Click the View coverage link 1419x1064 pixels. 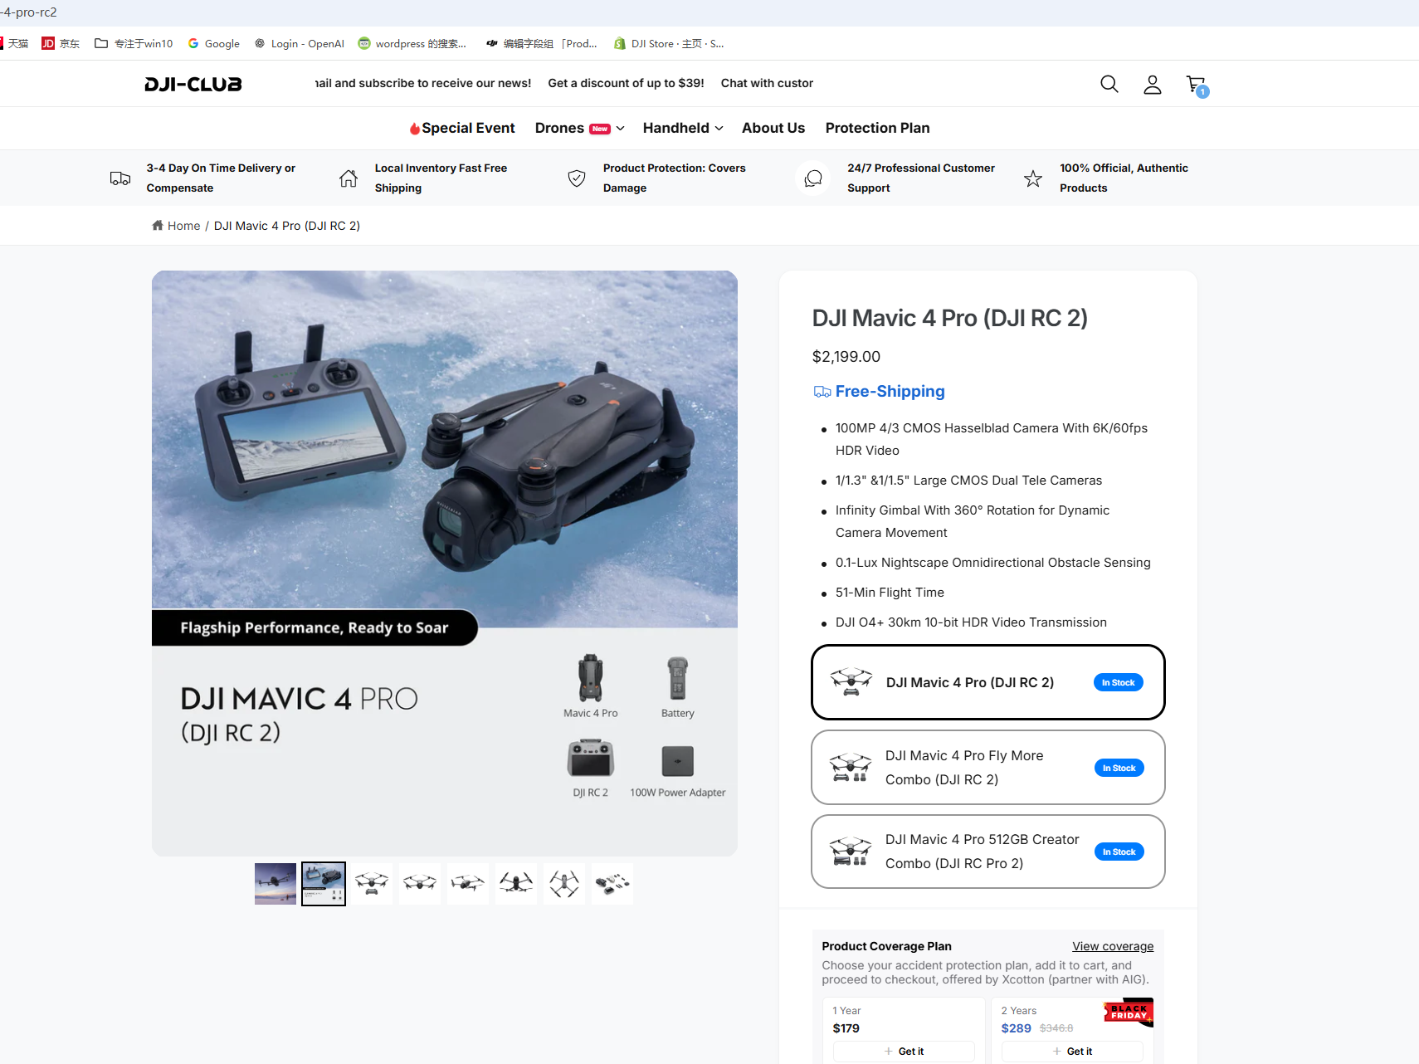[1112, 946]
